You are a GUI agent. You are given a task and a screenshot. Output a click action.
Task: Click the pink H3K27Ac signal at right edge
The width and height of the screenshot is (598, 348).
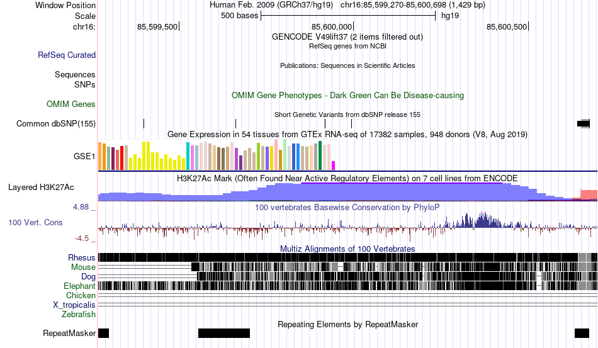click(x=589, y=194)
